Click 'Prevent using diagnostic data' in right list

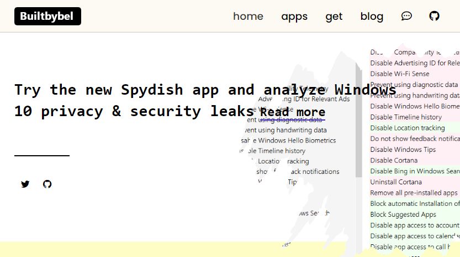tap(414, 85)
